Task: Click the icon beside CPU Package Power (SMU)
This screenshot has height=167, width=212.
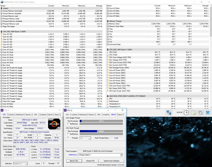Action: click(x=108, y=68)
